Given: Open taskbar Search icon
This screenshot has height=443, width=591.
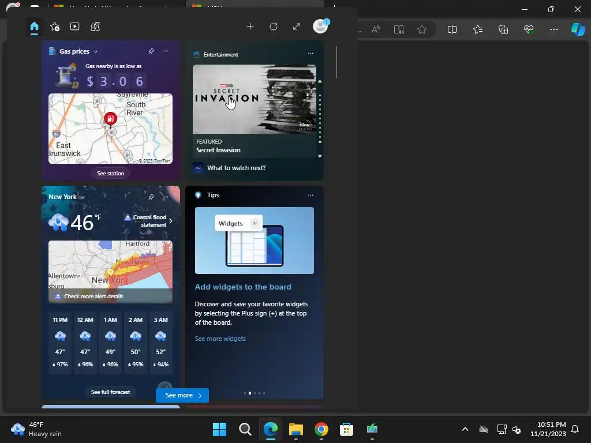Looking at the screenshot, I should (245, 429).
